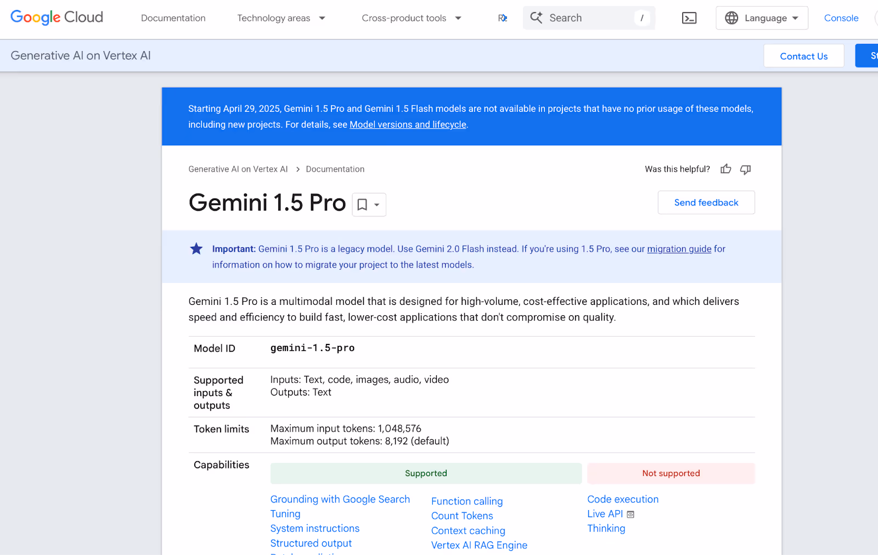Open the video icon beside Live API
The height and width of the screenshot is (555, 878).
click(x=630, y=514)
